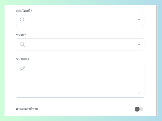Click the grey track of คำนวณภาษีขาย switch
Viewport: 162px width, 121px height.
pyautogui.click(x=142, y=109)
